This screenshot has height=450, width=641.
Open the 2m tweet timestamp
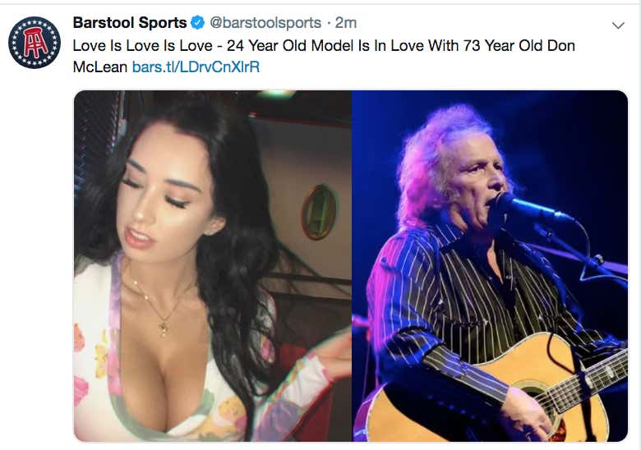(x=346, y=23)
